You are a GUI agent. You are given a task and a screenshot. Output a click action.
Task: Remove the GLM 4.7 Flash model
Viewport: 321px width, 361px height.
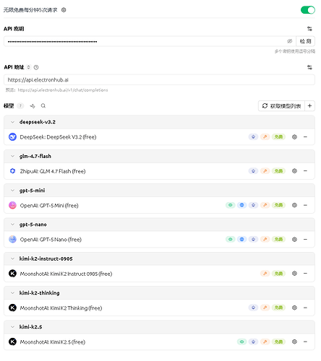305,171
